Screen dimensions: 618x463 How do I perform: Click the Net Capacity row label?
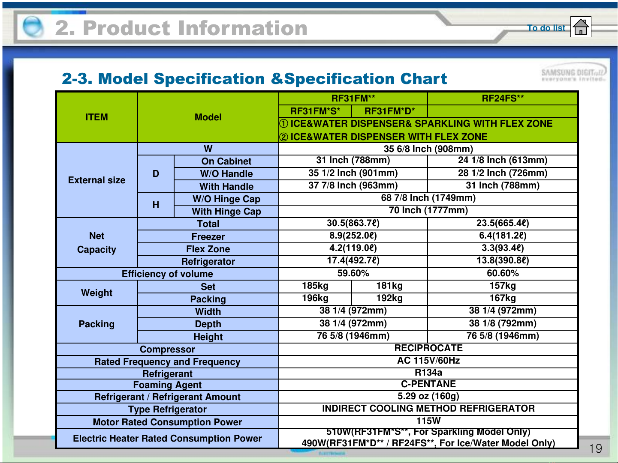pos(97,243)
